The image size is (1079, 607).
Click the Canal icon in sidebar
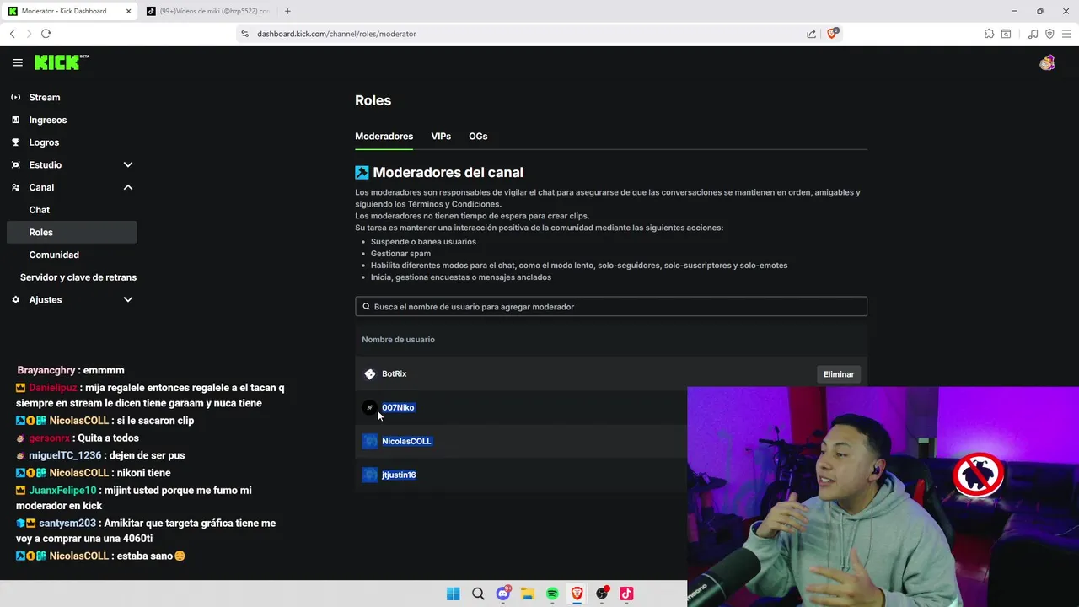tap(15, 187)
